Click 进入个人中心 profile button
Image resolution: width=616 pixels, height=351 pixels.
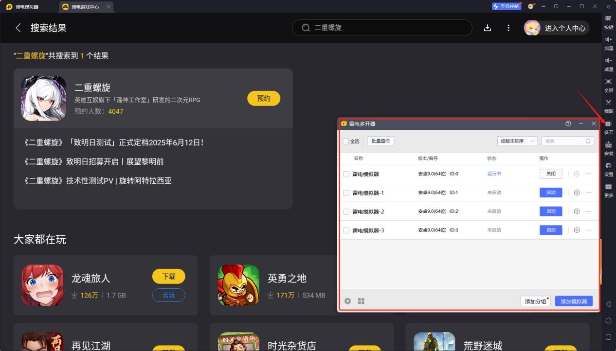[557, 28]
